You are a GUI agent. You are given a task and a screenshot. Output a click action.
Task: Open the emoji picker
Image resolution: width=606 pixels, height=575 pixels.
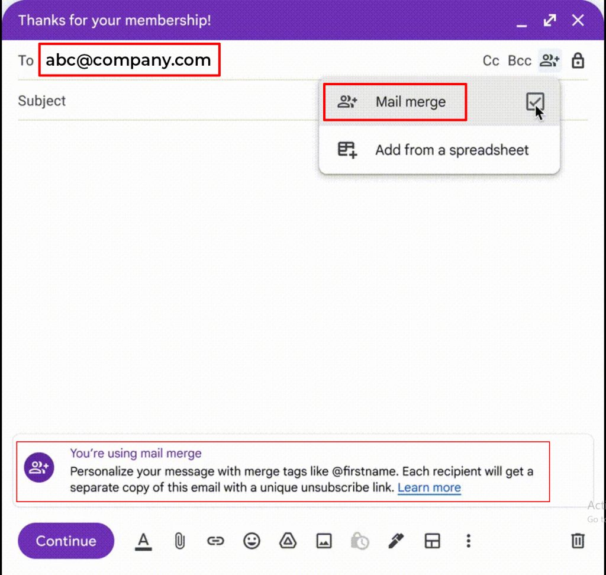coord(251,541)
